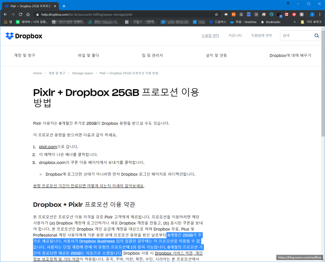The width and height of the screenshot is (325, 262).
Task: Expand hidden bookmarks with the chevron
Action: (x=294, y=22)
